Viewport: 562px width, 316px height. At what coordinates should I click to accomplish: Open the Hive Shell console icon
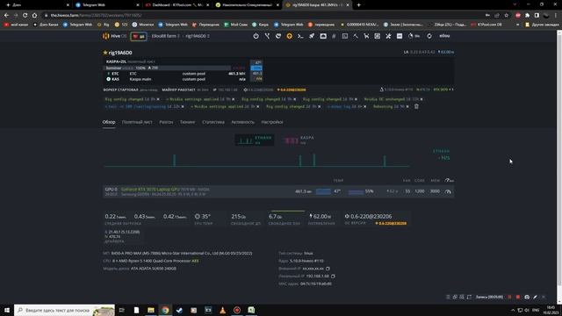coord(323,36)
